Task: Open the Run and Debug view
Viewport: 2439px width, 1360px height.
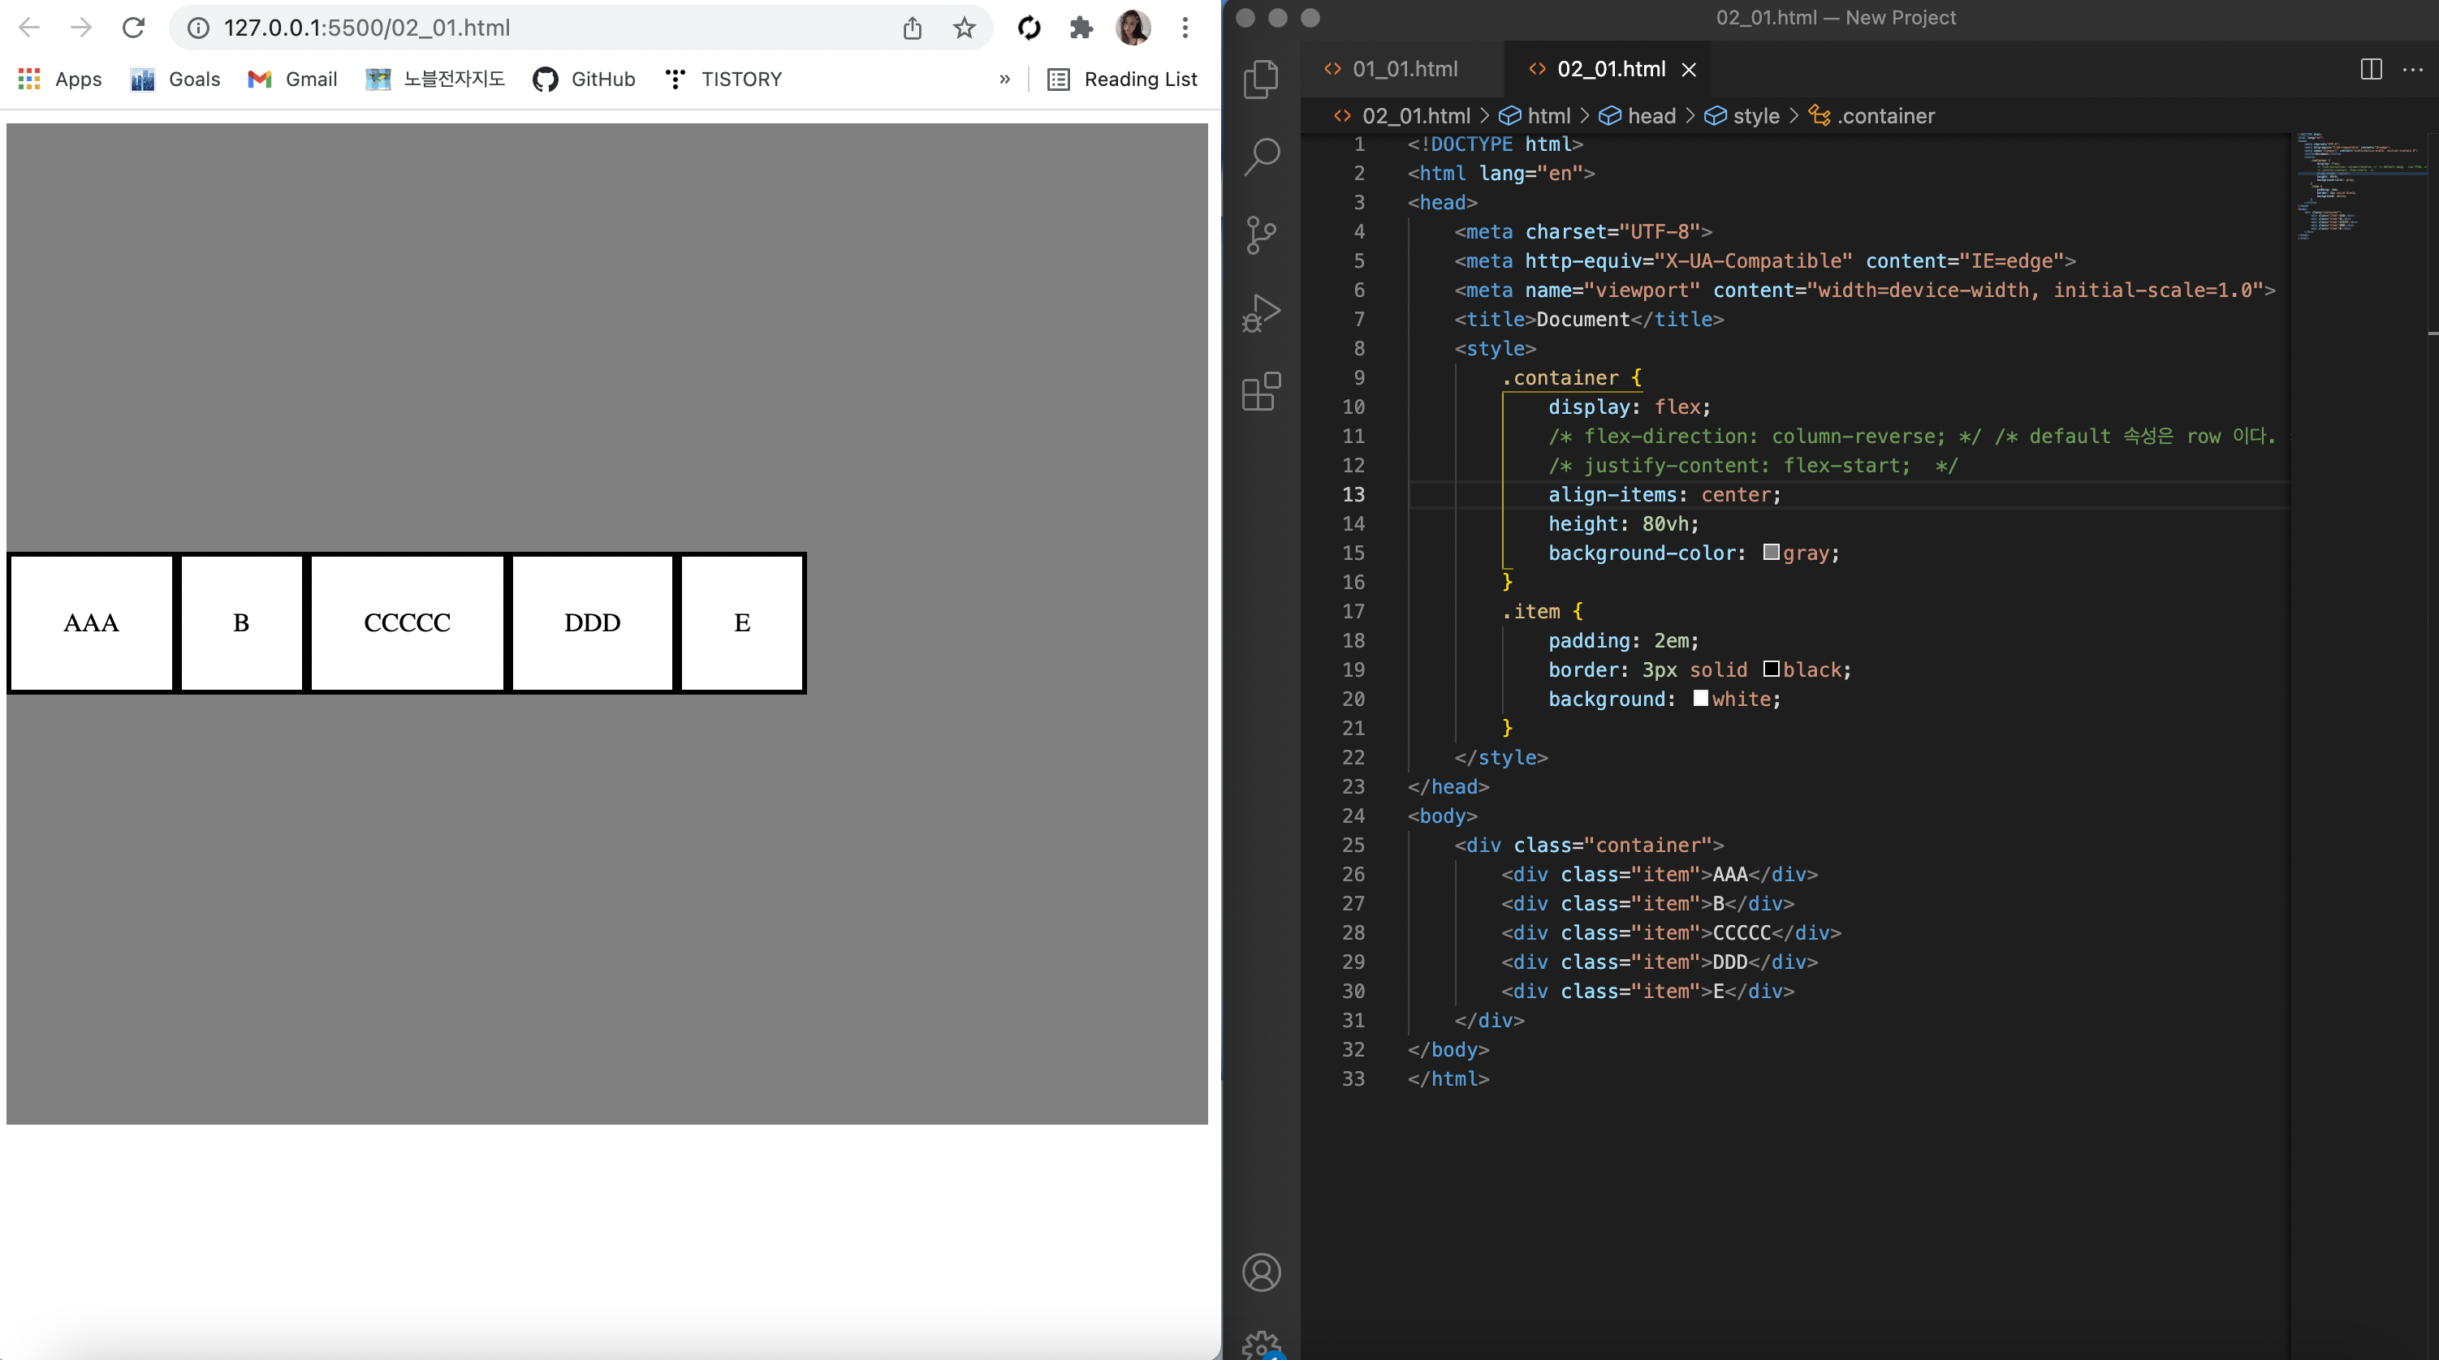Action: coord(1261,312)
